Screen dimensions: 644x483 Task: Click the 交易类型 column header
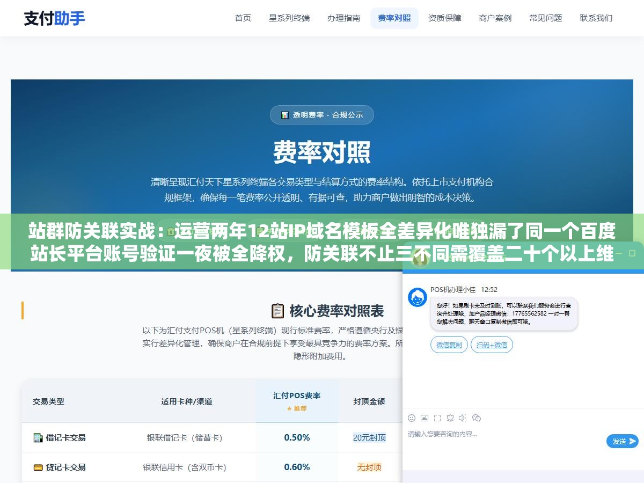pyautogui.click(x=48, y=401)
